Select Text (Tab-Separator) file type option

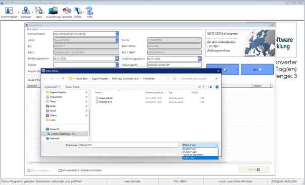point(200,155)
